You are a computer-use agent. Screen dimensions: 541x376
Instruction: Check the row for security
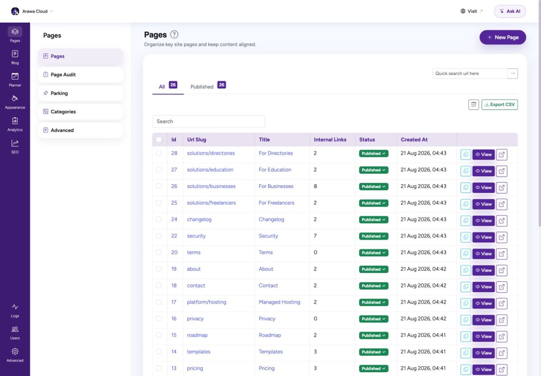coord(159,236)
